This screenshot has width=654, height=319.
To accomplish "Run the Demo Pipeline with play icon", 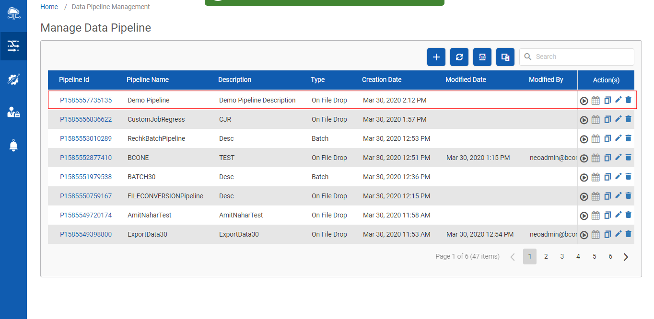I will coord(584,101).
